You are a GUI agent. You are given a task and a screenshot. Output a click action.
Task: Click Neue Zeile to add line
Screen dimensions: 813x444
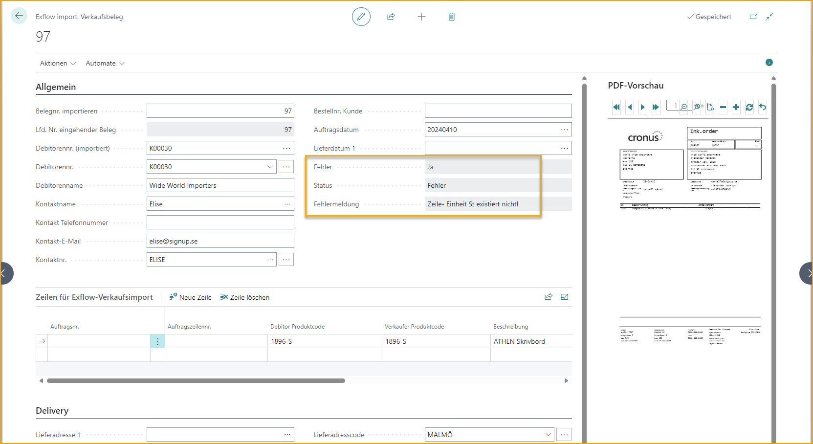click(191, 297)
